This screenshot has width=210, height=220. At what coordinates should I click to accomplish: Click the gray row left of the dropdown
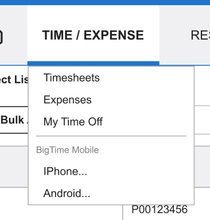point(14,167)
